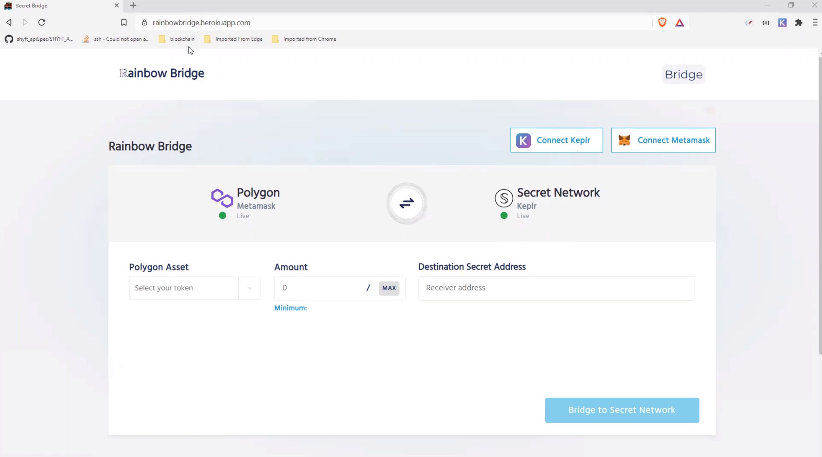Image resolution: width=822 pixels, height=457 pixels.
Task: Open a new tab with plus icon
Action: pos(133,5)
